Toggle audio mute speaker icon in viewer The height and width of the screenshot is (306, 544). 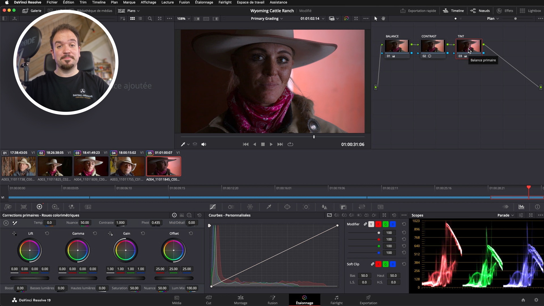(x=203, y=144)
